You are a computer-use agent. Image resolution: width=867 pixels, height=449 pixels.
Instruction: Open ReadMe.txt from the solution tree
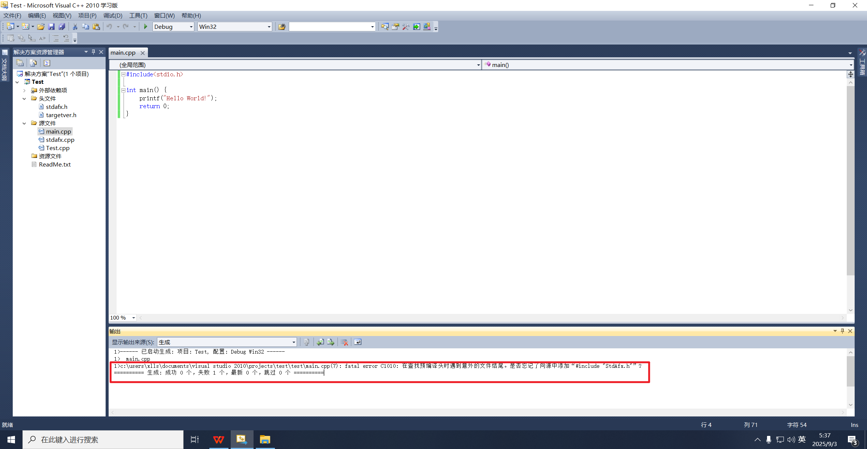(55, 164)
